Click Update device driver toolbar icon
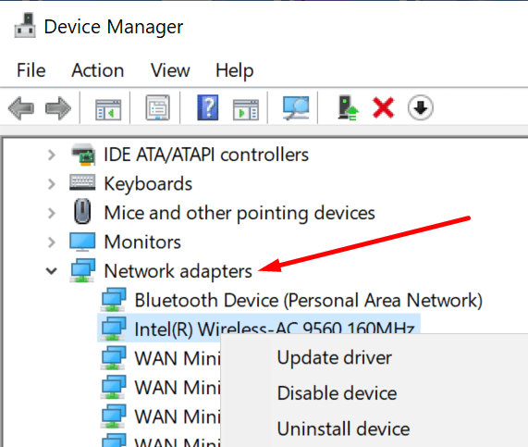 pos(349,108)
